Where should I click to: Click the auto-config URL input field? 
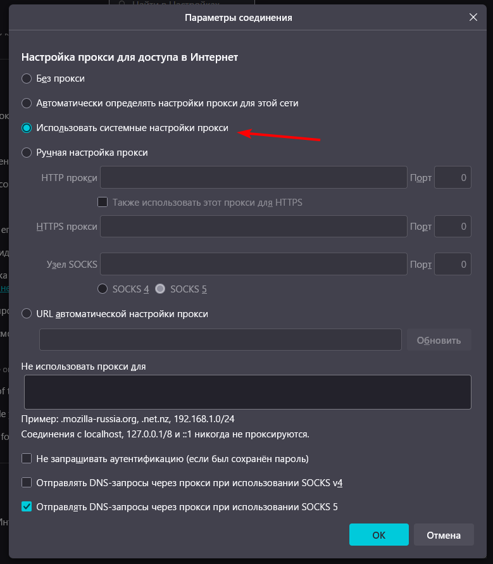point(220,339)
